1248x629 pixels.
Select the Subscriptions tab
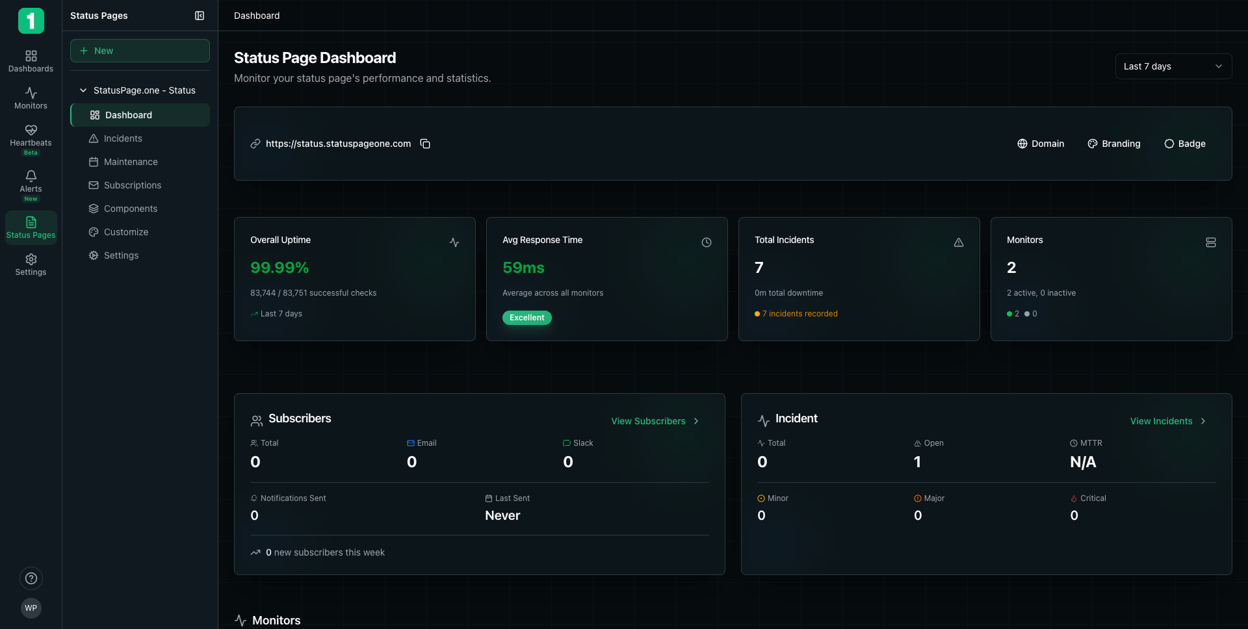133,185
